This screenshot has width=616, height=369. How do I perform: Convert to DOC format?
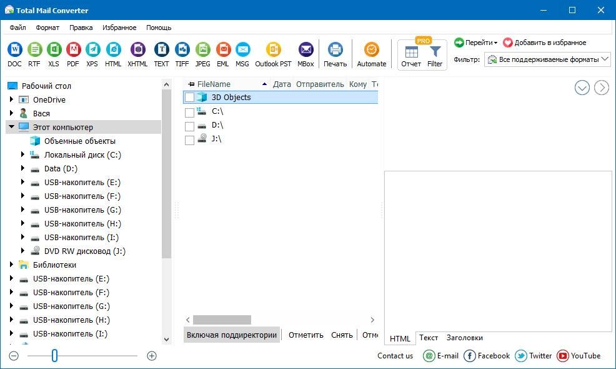tap(14, 54)
